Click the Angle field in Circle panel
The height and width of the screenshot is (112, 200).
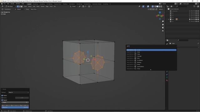tap(15, 102)
